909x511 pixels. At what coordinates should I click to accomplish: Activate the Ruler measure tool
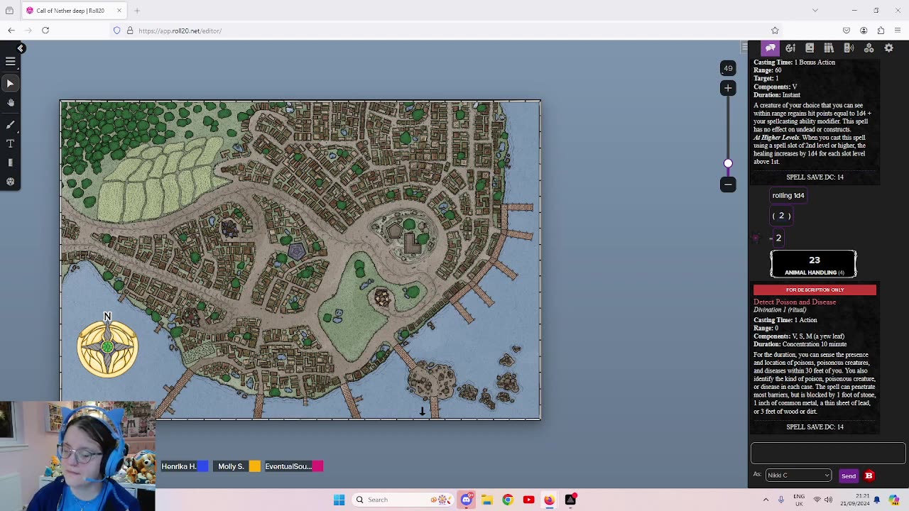point(11,163)
